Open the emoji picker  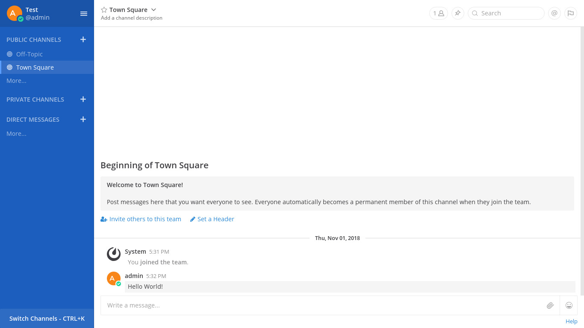point(569,305)
